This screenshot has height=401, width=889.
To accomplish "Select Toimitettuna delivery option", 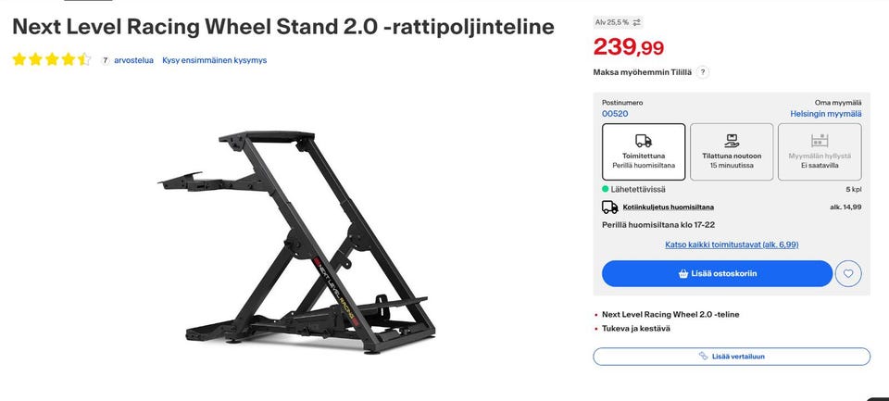I will pos(644,152).
